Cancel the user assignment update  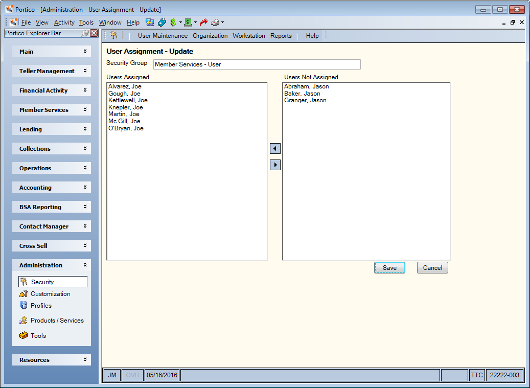tap(432, 268)
